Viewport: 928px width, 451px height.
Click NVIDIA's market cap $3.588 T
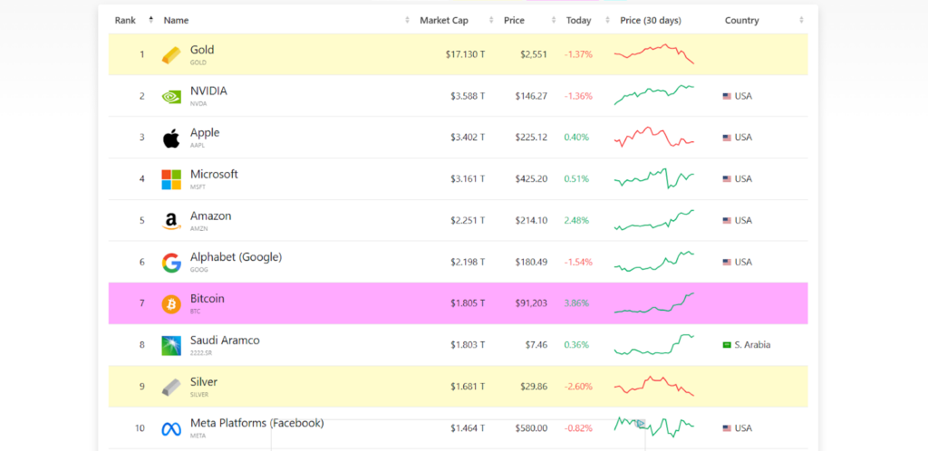[x=468, y=96]
